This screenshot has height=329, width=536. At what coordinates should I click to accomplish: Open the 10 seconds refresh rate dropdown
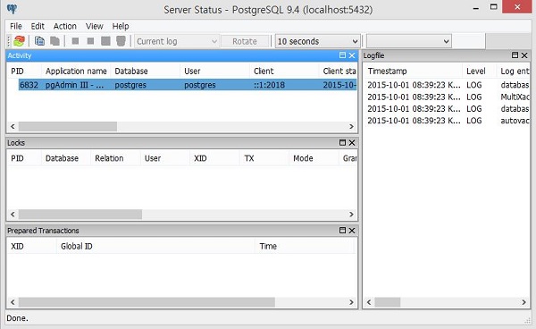[317, 41]
